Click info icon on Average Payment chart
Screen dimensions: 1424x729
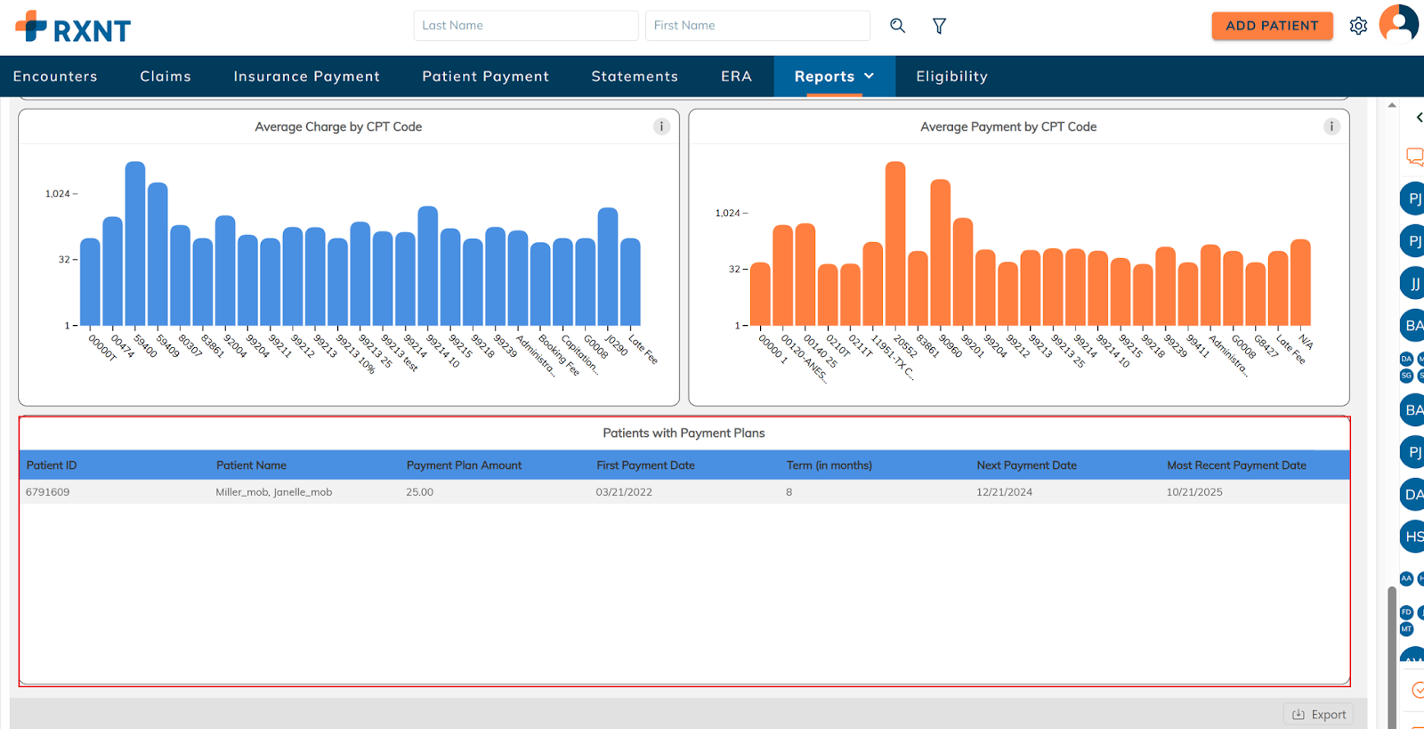pos(1331,126)
